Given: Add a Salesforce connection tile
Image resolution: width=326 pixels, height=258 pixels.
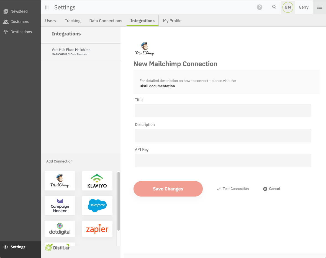Looking at the screenshot, I should 97,206.
